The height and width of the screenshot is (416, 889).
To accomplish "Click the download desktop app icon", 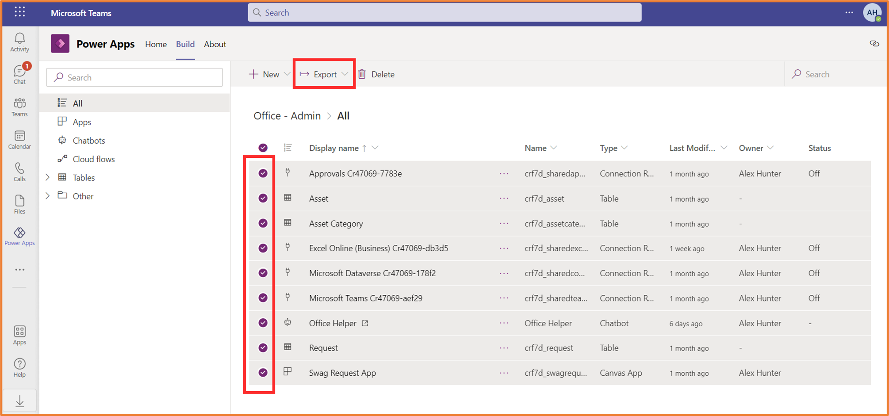I will click(19, 401).
